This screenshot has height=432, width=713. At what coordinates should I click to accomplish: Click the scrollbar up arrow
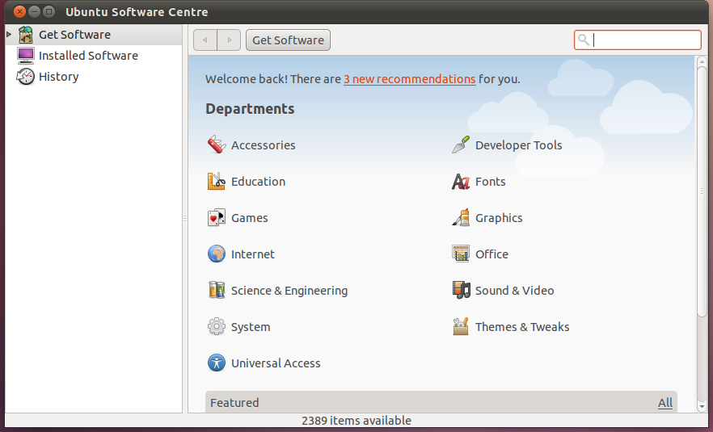point(702,61)
